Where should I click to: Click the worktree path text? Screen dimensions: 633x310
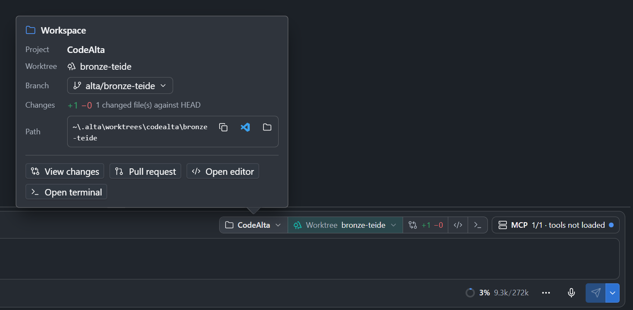coord(140,132)
